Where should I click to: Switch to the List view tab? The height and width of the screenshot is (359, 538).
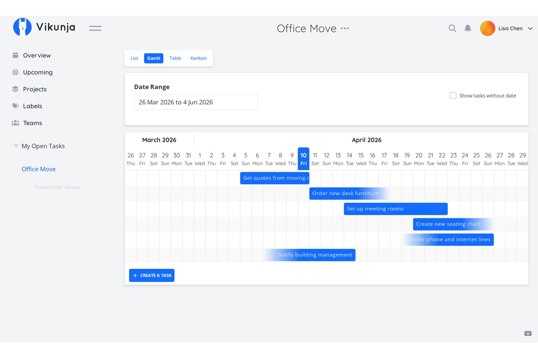pos(134,58)
